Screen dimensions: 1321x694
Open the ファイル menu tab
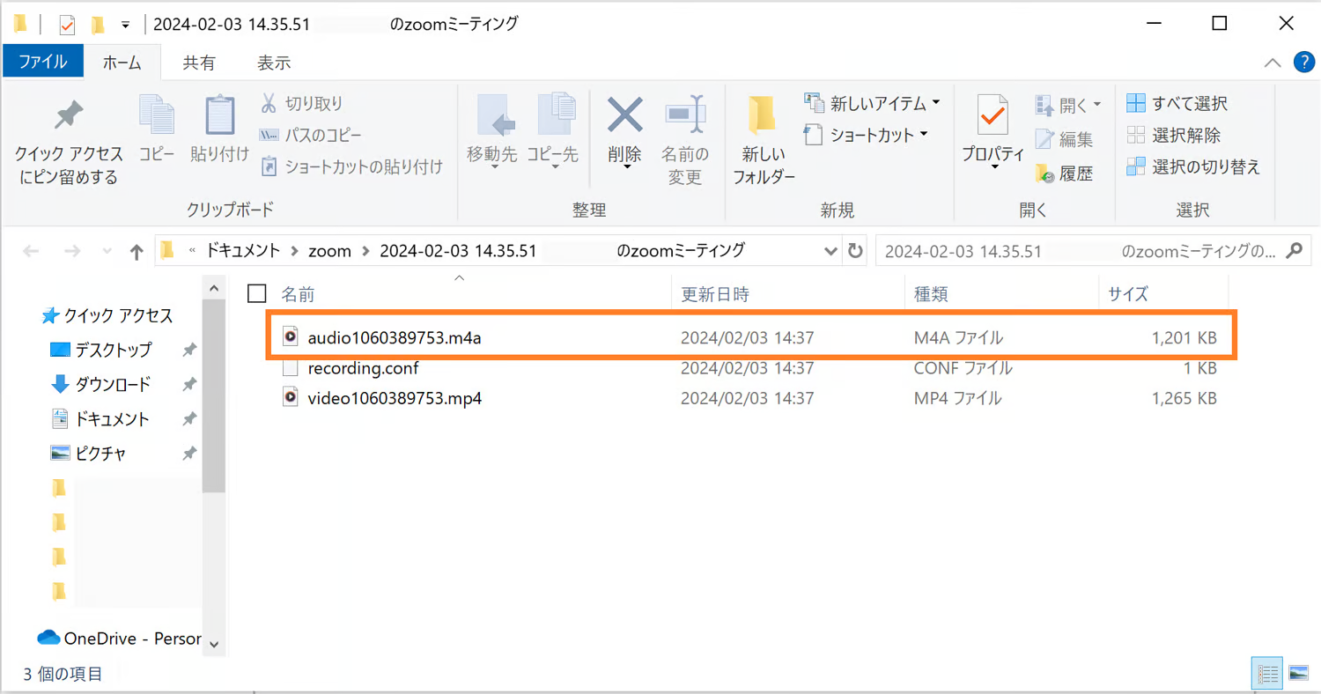click(x=42, y=62)
